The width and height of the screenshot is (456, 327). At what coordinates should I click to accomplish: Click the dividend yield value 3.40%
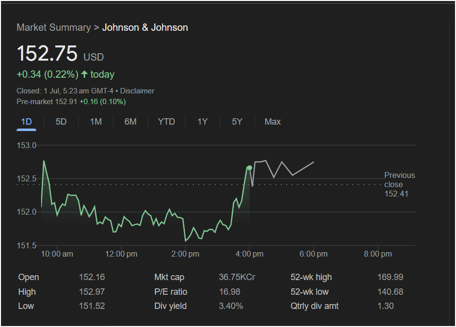coord(231,306)
